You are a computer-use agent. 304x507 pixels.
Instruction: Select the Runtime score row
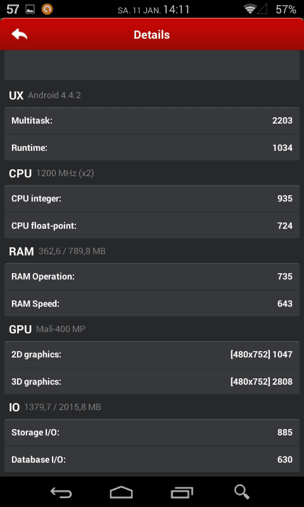pyautogui.click(x=152, y=148)
